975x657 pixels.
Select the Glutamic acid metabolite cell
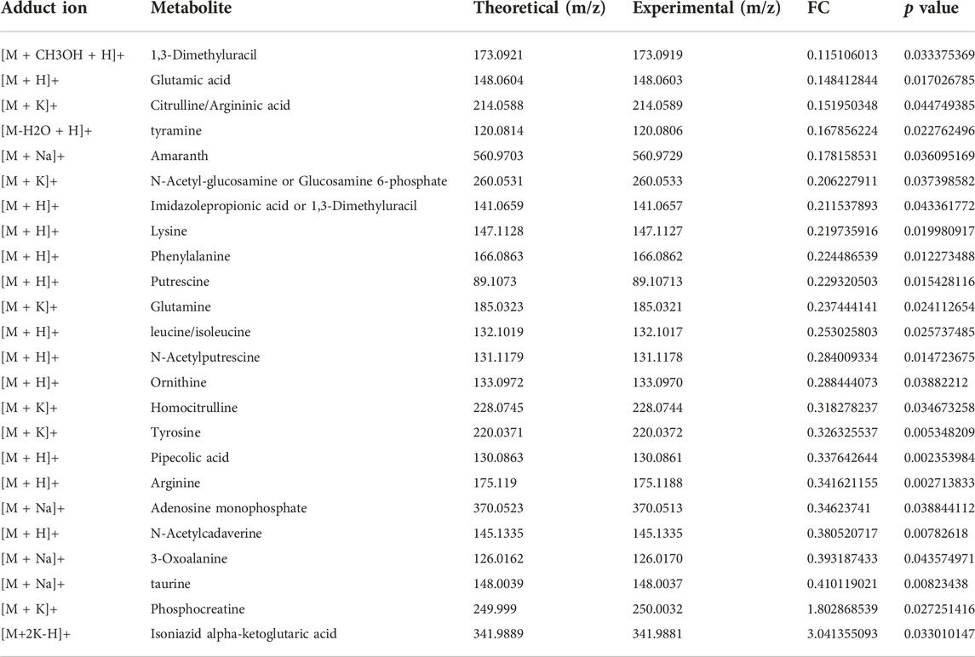[x=190, y=80]
